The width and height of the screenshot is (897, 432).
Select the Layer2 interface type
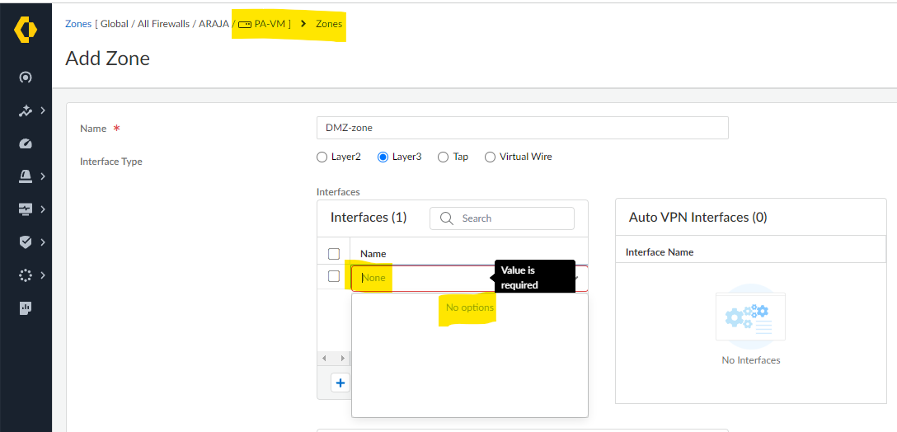pos(322,157)
